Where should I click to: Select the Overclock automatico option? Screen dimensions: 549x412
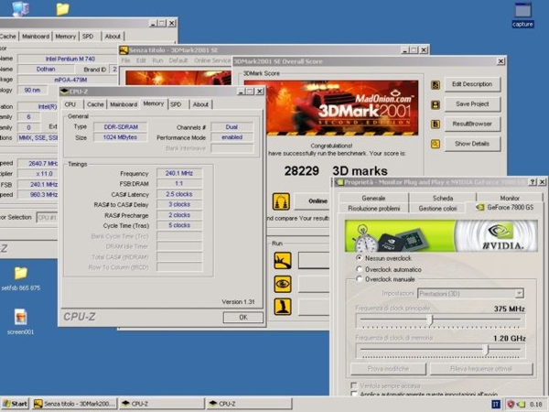coord(358,269)
